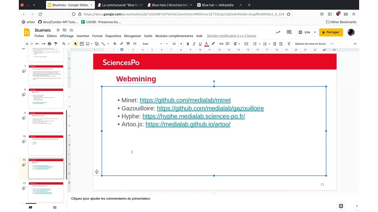Print the presentation
The image size is (378, 212).
coord(50,44)
